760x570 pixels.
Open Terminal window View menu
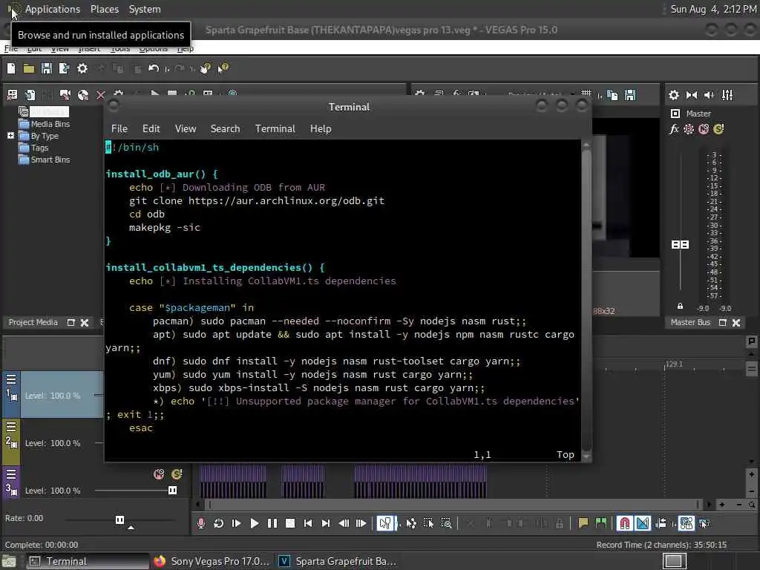pos(185,128)
